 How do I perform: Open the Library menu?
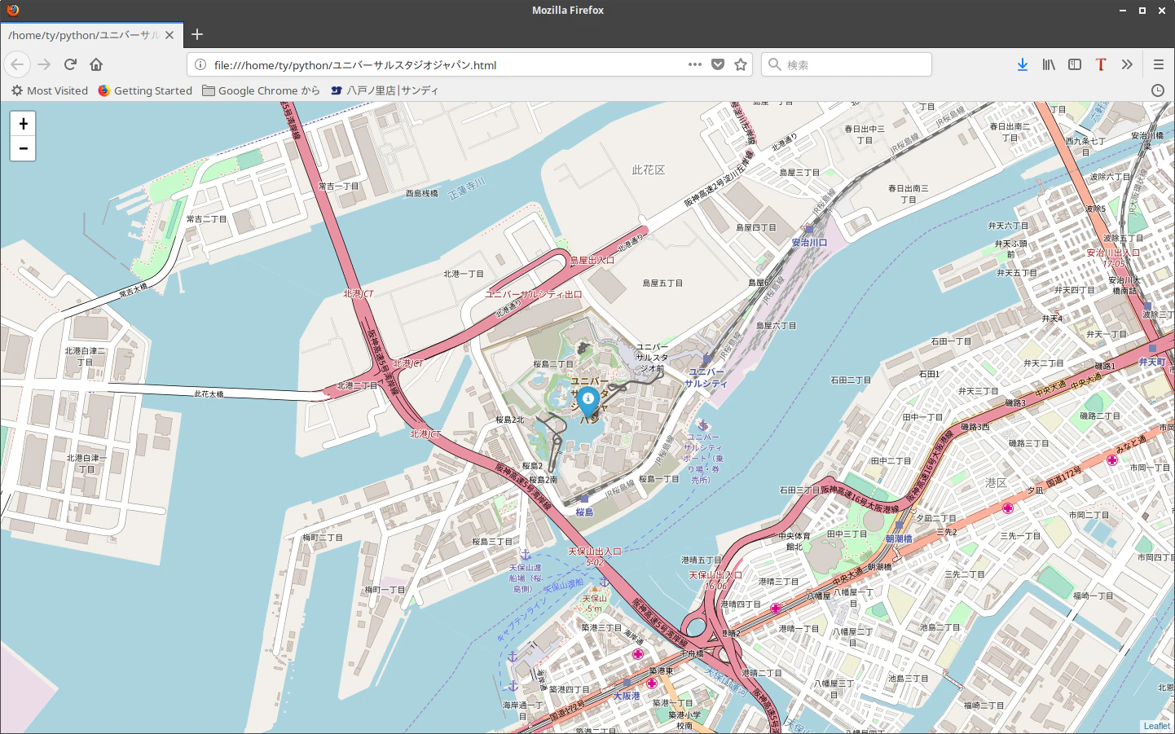[1049, 64]
